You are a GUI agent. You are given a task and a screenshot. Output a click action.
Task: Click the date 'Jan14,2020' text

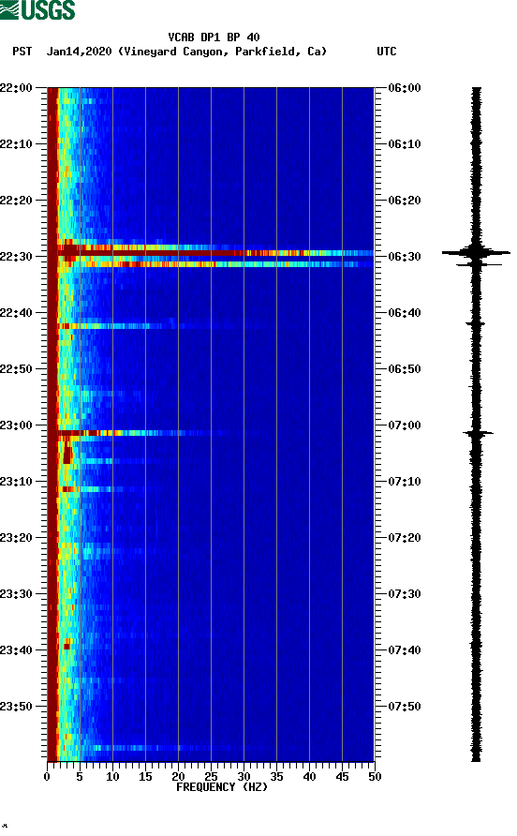click(80, 52)
